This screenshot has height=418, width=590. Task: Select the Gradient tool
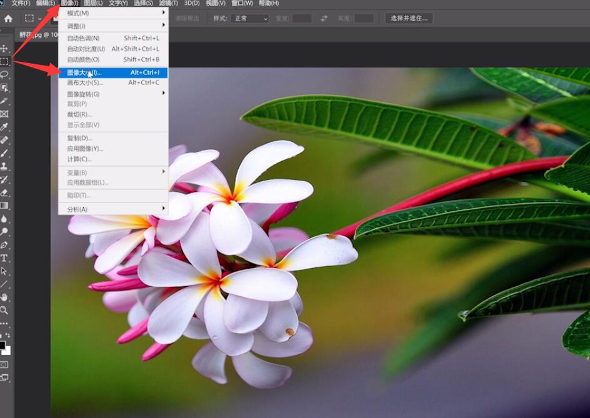click(x=4, y=206)
